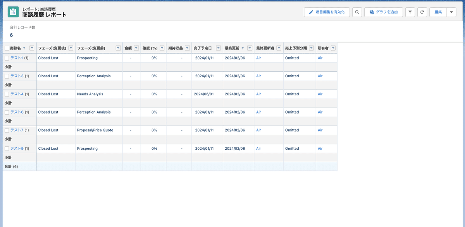465x227 pixels.
Task: Click the 最終更新者 Air link in テスト4 row
Action: click(258, 94)
